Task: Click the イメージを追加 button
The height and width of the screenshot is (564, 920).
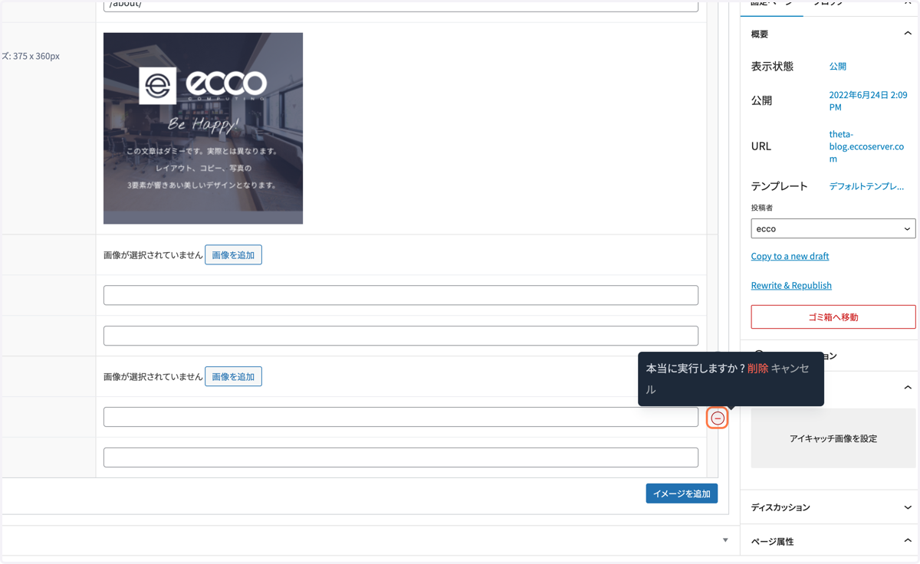Action: 682,493
